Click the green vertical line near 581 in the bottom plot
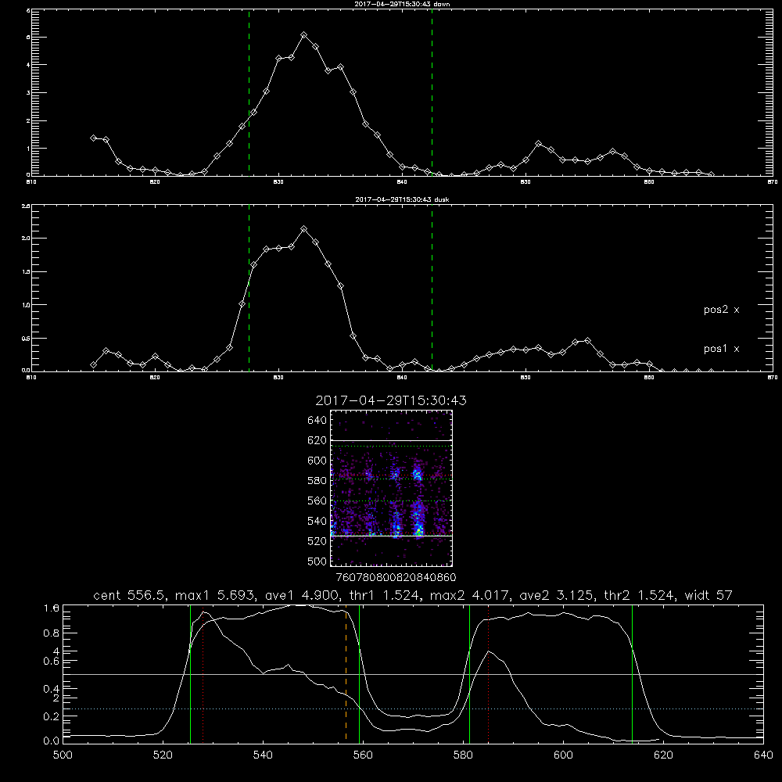The width and height of the screenshot is (782, 782). [x=469, y=673]
